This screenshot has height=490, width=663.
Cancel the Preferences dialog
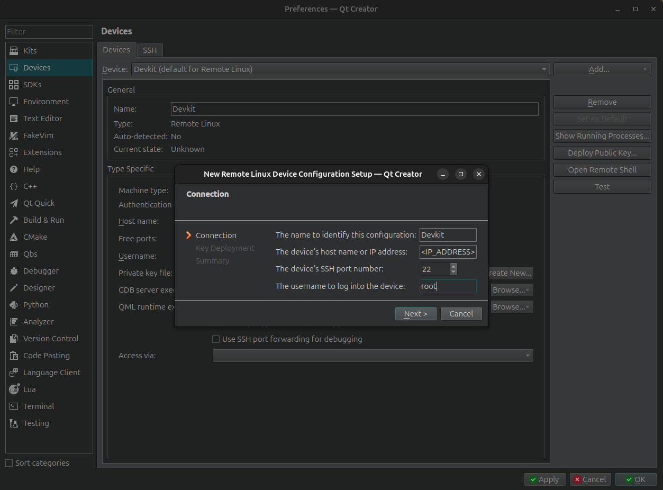(x=590, y=479)
